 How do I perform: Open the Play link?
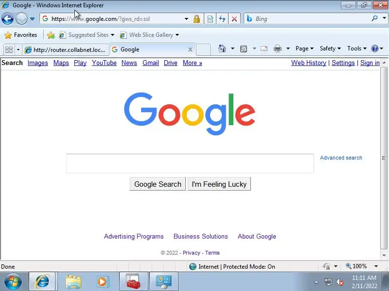(x=80, y=63)
